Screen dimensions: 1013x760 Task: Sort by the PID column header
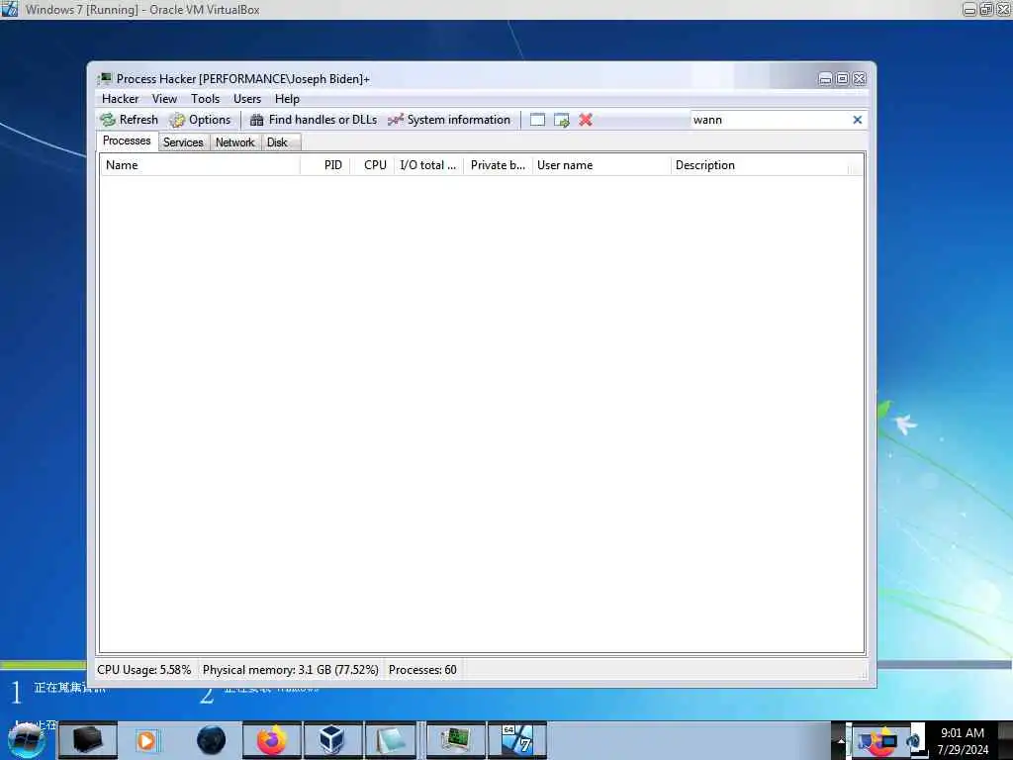coord(325,165)
